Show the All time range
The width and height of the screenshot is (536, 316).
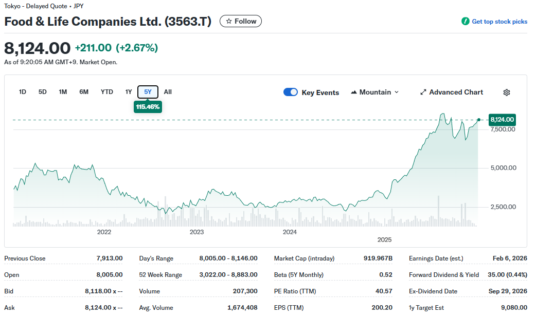pos(168,92)
